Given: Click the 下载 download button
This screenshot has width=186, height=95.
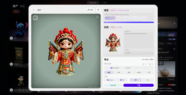Looking at the screenshot, I should [x=139, y=85].
